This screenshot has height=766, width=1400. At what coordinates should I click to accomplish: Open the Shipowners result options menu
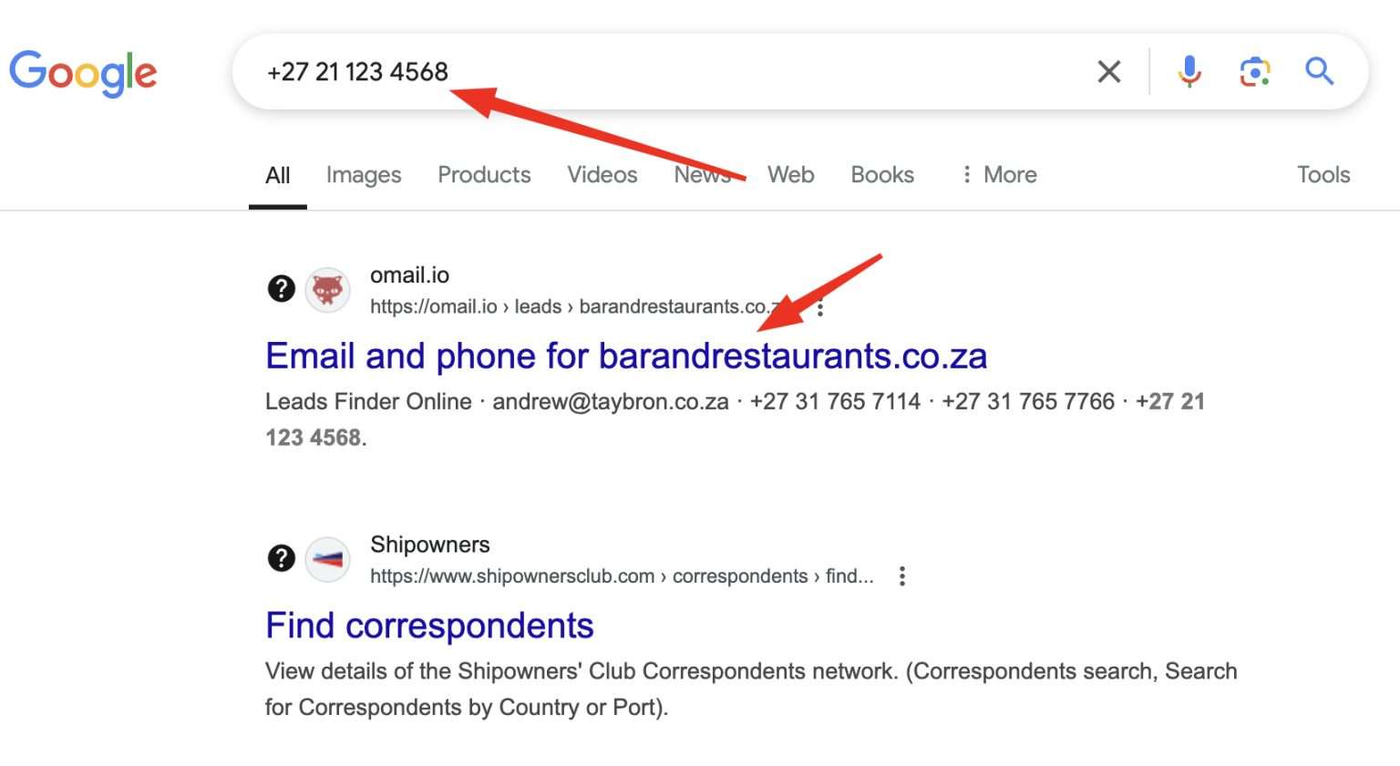(x=901, y=576)
